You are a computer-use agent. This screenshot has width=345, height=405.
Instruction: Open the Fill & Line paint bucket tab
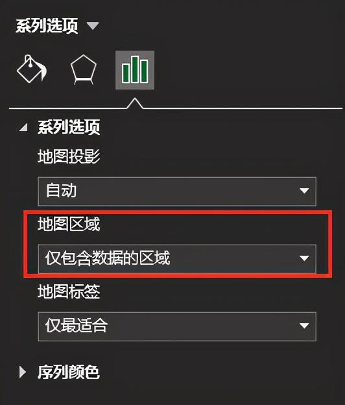pos(32,69)
